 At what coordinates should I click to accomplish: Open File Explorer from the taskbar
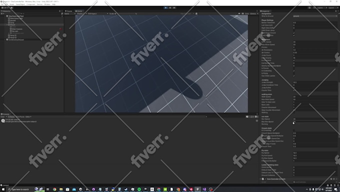(61, 189)
